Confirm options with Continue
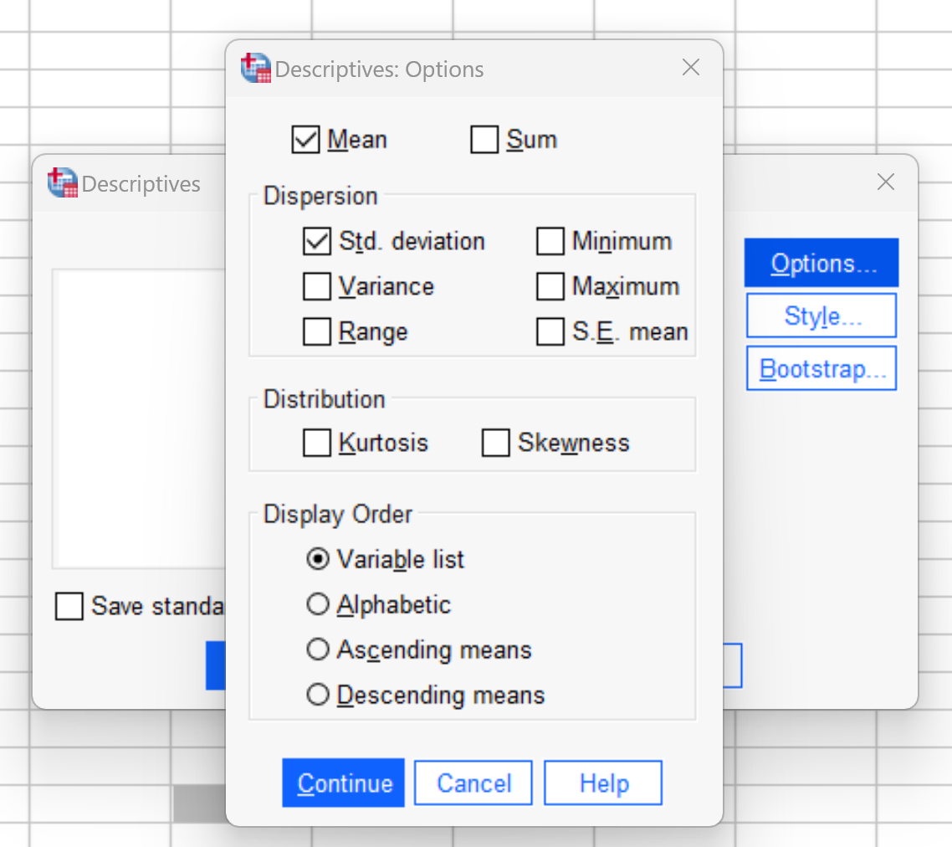The width and height of the screenshot is (952, 847). tap(343, 783)
